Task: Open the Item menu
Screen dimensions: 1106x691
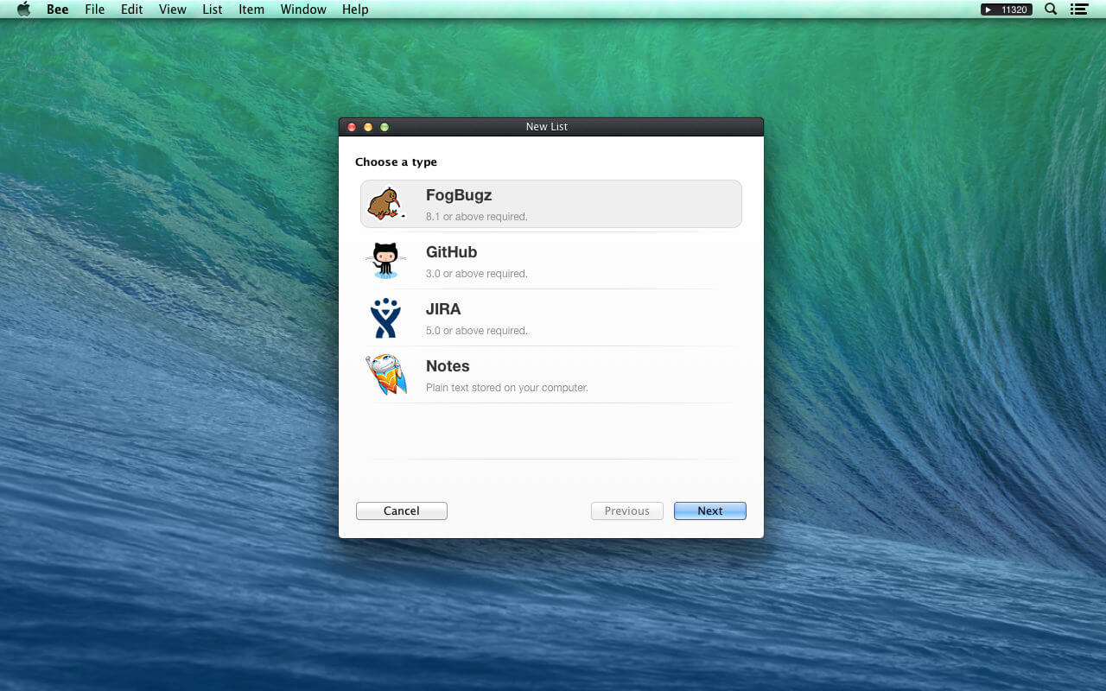Action: click(x=251, y=9)
